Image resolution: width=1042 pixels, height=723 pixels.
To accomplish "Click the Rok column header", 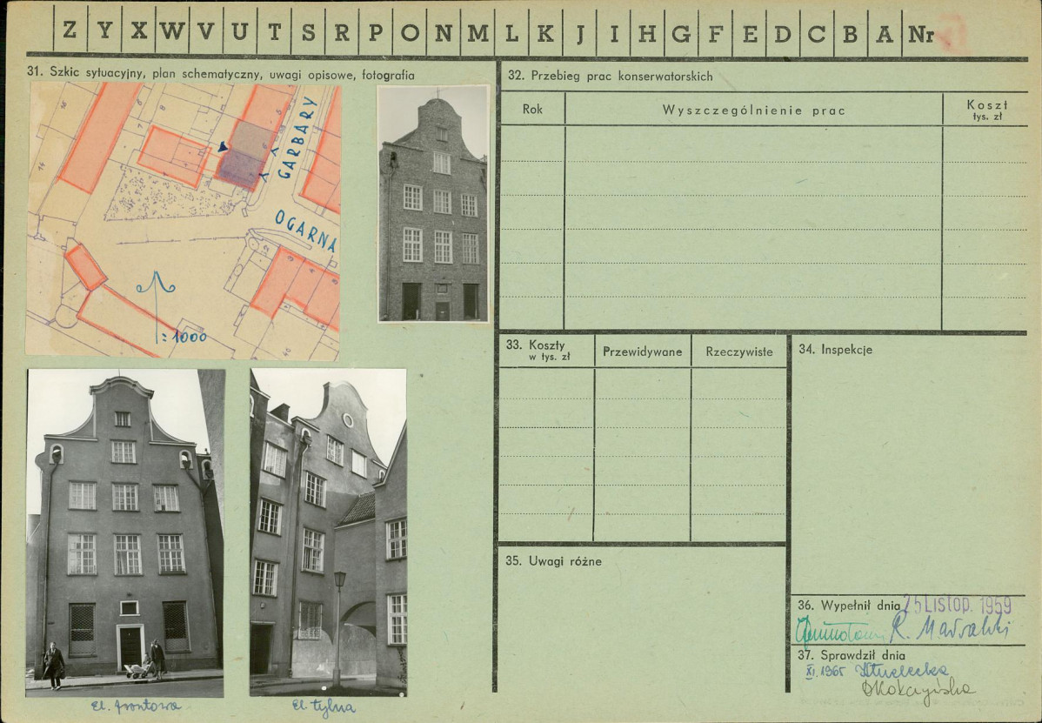I will click(532, 110).
